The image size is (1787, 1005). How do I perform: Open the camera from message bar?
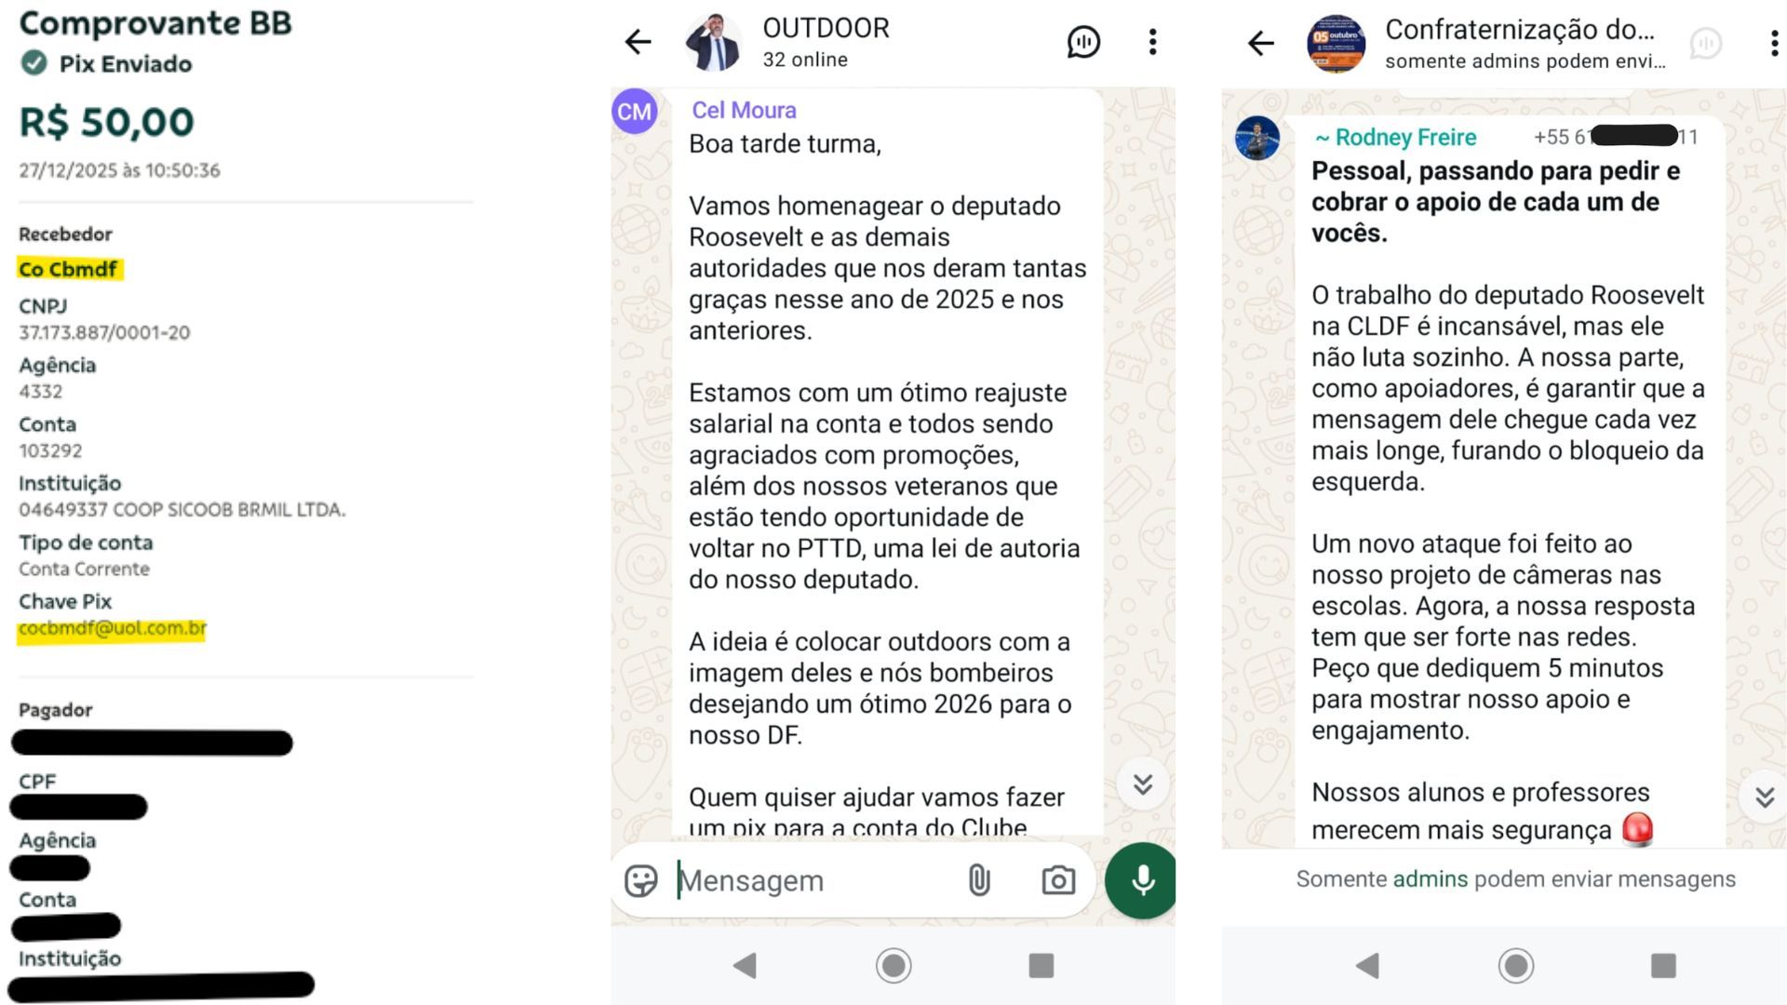[1058, 880]
